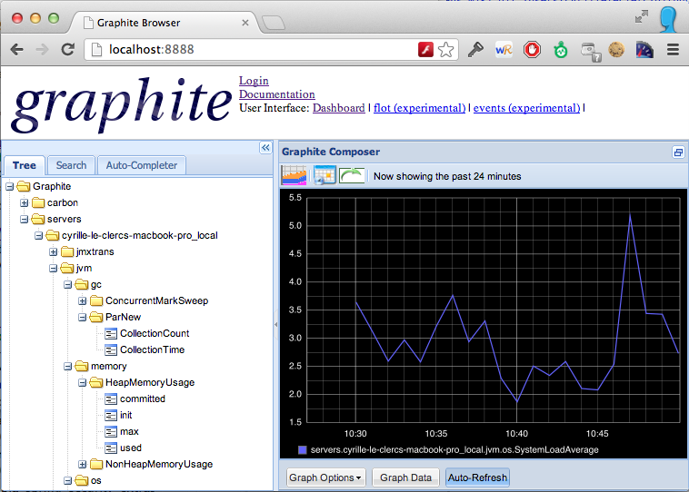Reload the page

click(x=67, y=49)
